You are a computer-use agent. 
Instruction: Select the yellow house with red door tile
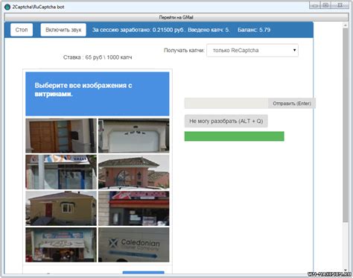(x=61, y=208)
